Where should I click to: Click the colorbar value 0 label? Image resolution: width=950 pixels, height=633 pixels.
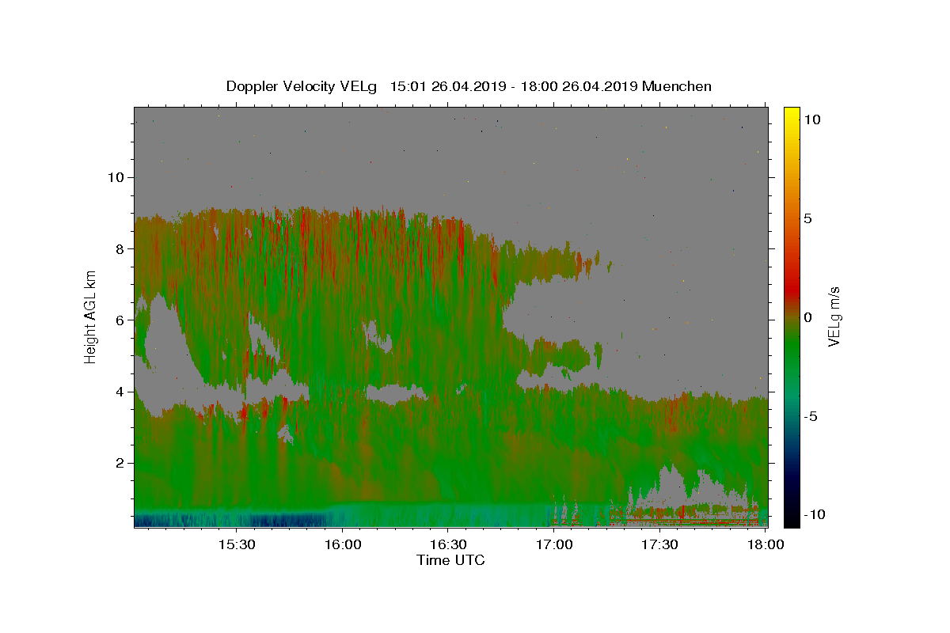[x=808, y=317]
